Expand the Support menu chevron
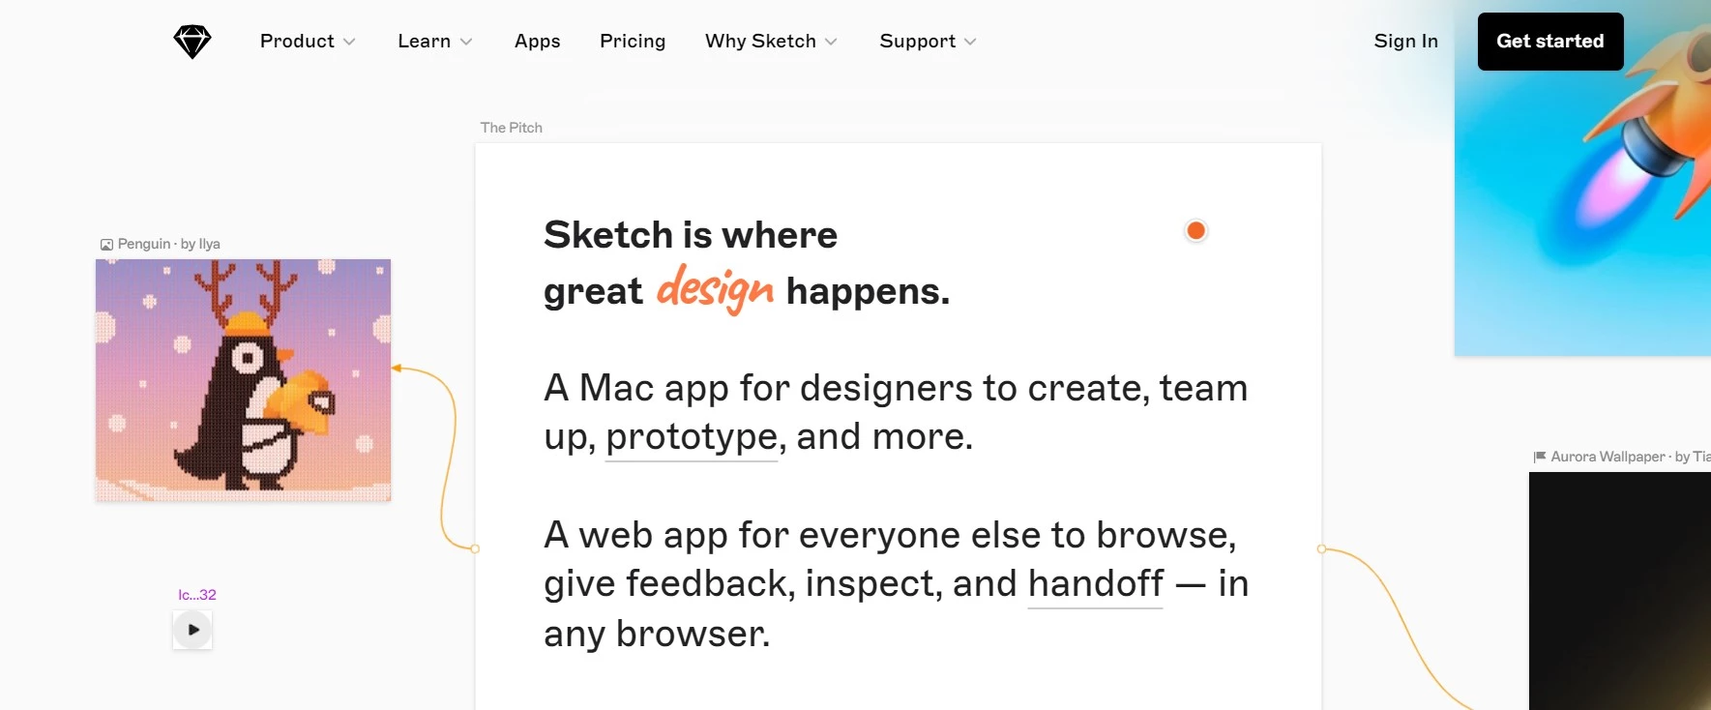This screenshot has width=1711, height=710. pyautogui.click(x=970, y=42)
